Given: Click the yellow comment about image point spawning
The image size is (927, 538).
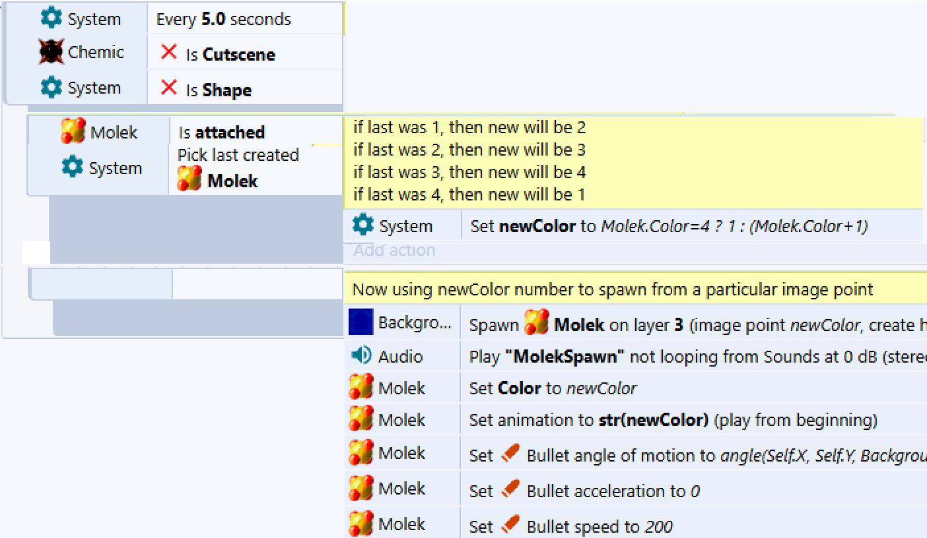Looking at the screenshot, I should click(x=612, y=289).
